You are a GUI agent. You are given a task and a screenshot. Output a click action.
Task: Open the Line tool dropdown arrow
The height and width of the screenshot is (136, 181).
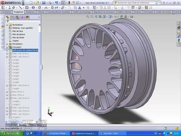(23, 8)
